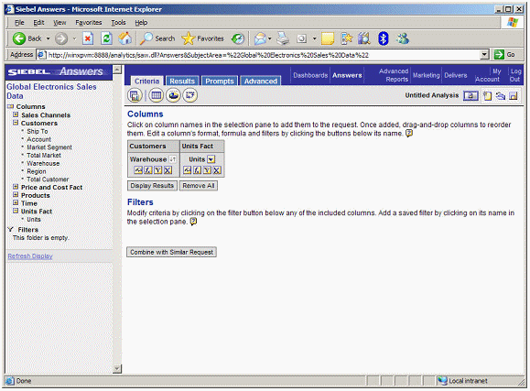
Task: Go to the browser Home page icon
Action: (x=124, y=38)
